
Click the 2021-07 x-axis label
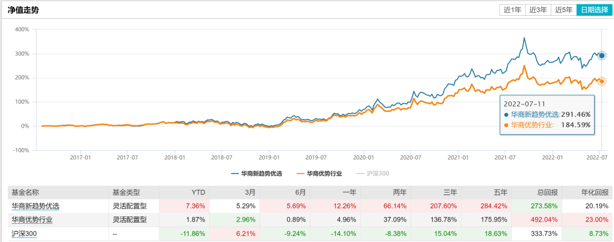click(505, 158)
